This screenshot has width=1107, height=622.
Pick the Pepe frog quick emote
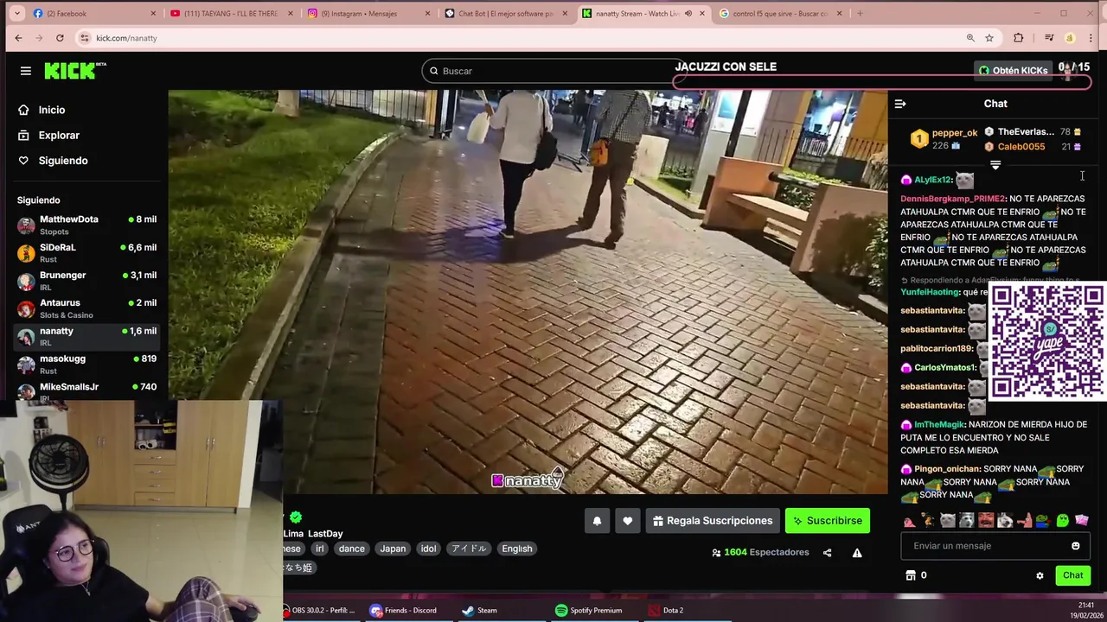pyautogui.click(x=1044, y=520)
